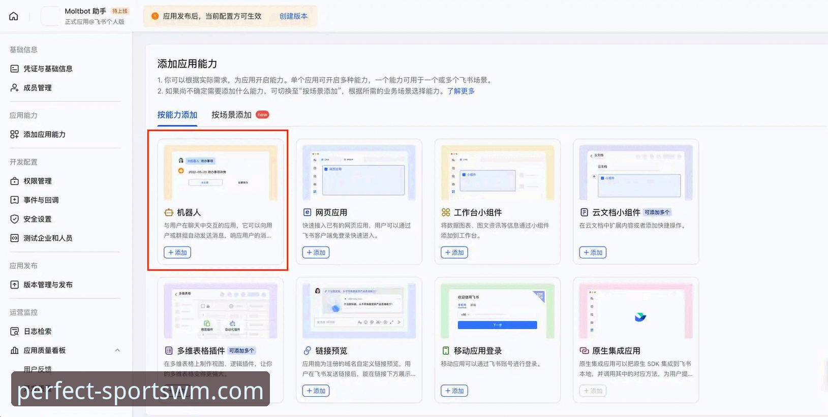Click 添加 button on 云文档小组件 card
The width and height of the screenshot is (828, 417).
point(593,252)
